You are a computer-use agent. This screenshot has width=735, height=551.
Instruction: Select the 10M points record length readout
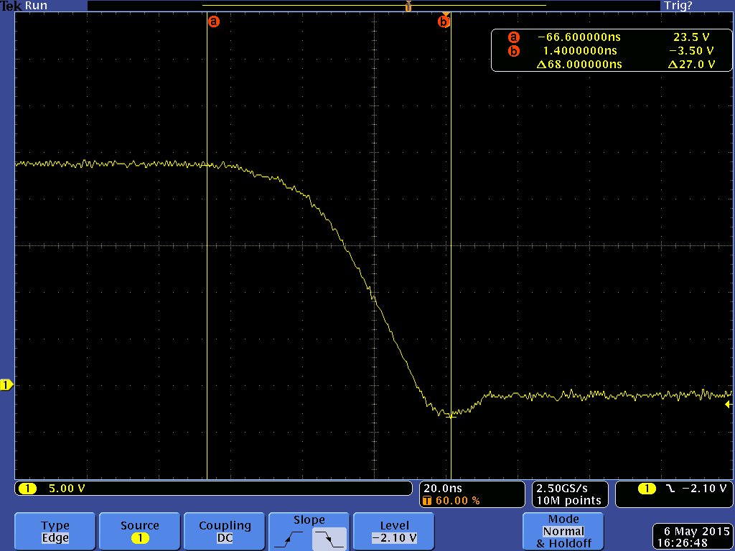(568, 500)
